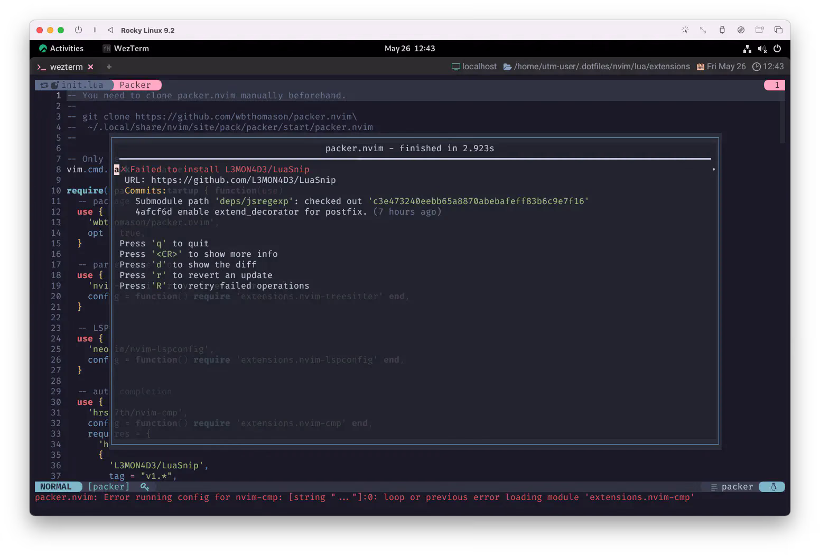Open the GNOME power menu icon
The height and width of the screenshot is (555, 820).
coord(777,49)
